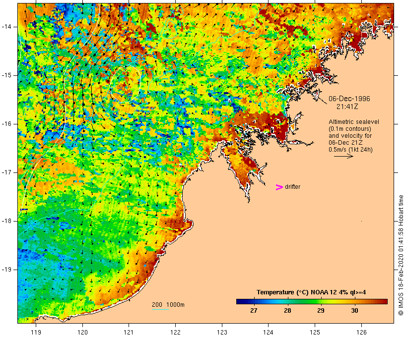Click the latitude axis label '-18'

pos(6,221)
